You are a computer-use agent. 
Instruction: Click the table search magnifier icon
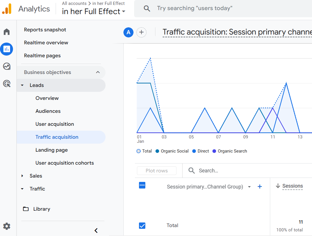191,170
